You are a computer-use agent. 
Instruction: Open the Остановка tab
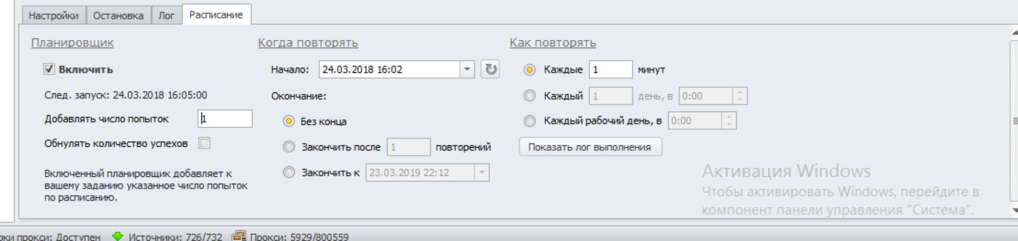click(118, 15)
